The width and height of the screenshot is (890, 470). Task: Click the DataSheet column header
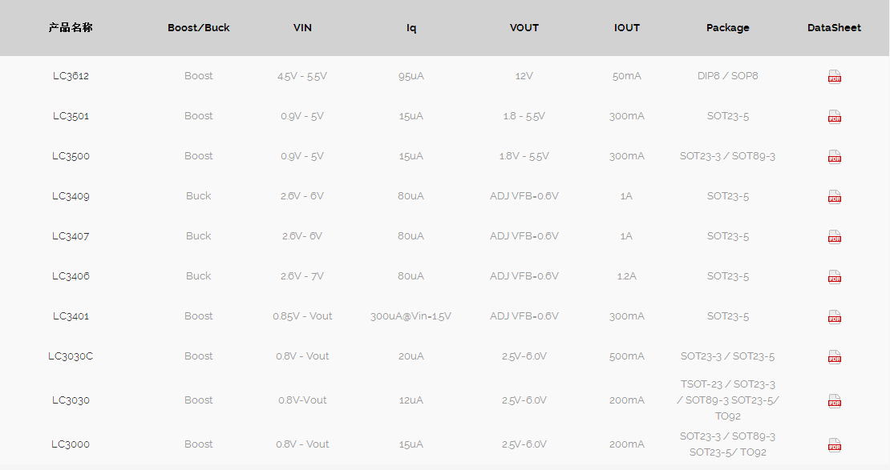834,28
